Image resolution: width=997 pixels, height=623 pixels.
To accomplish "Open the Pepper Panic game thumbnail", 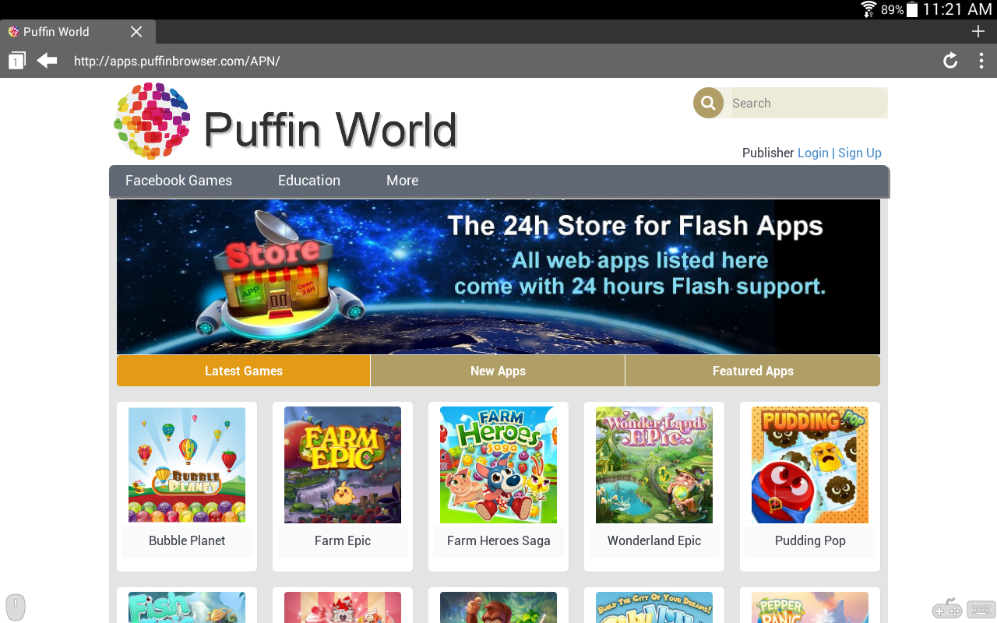I will coord(810,607).
